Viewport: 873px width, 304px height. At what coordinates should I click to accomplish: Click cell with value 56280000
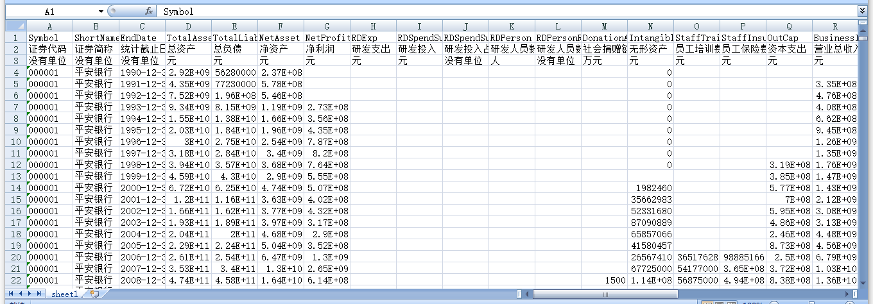tap(234, 72)
